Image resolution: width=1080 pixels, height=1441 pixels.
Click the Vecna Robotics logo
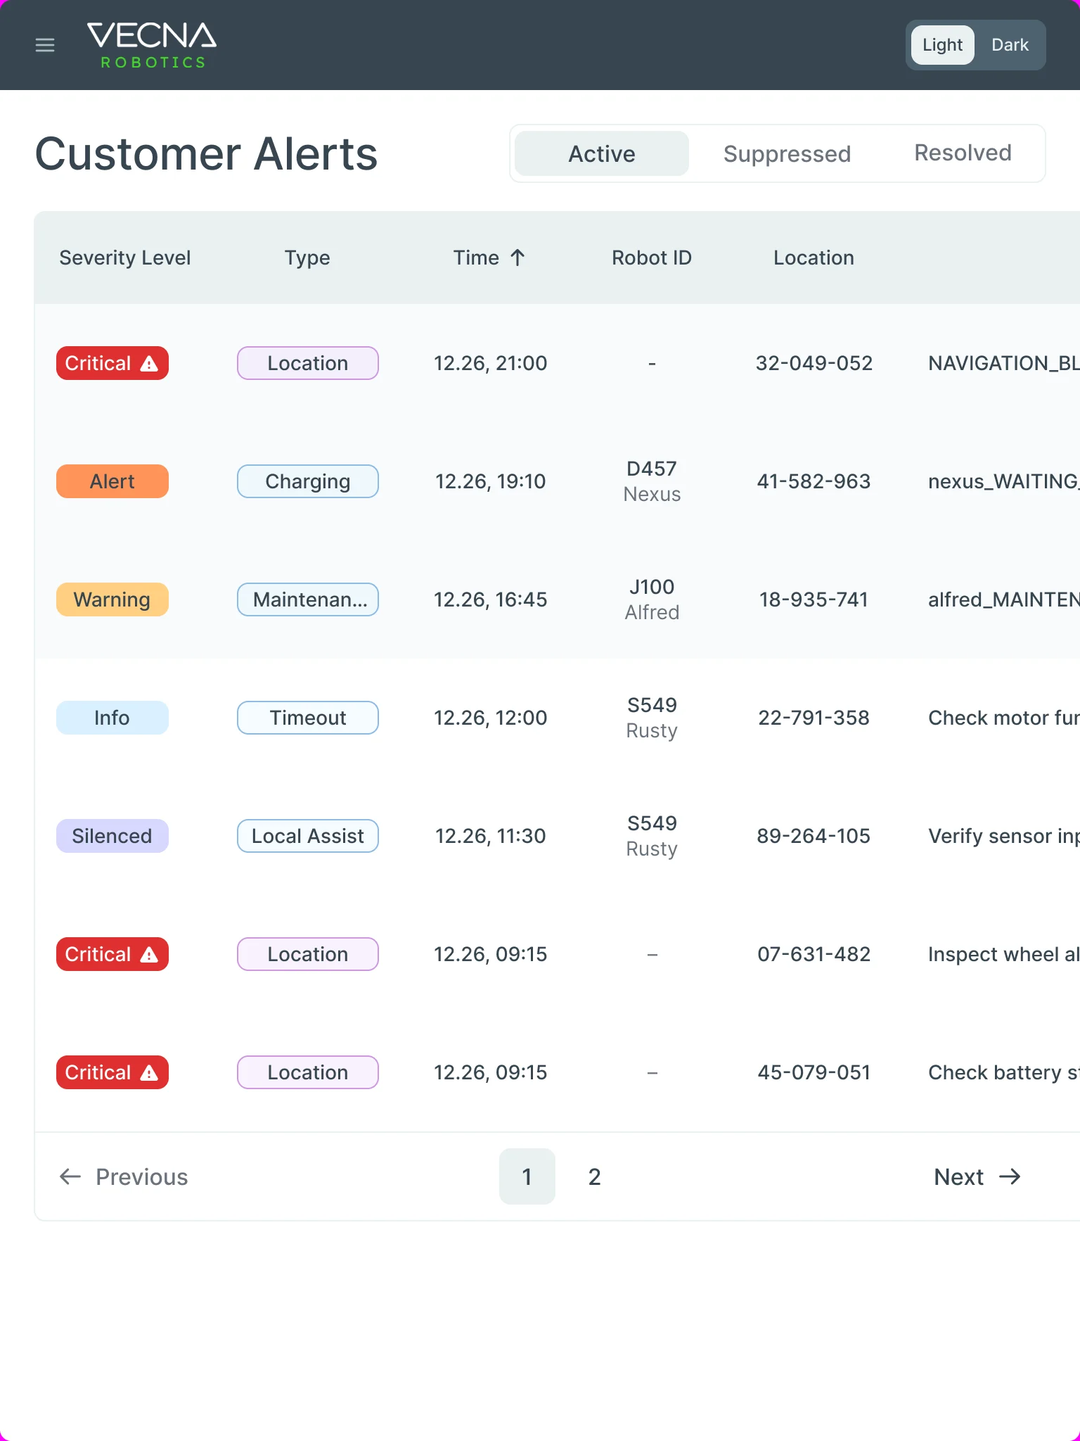pos(152,45)
